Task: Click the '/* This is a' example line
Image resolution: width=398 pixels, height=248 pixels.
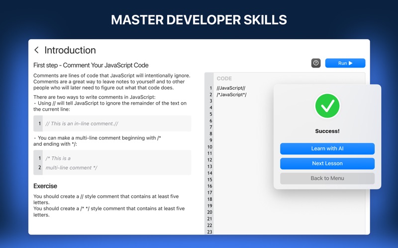Action: [x=58, y=158]
